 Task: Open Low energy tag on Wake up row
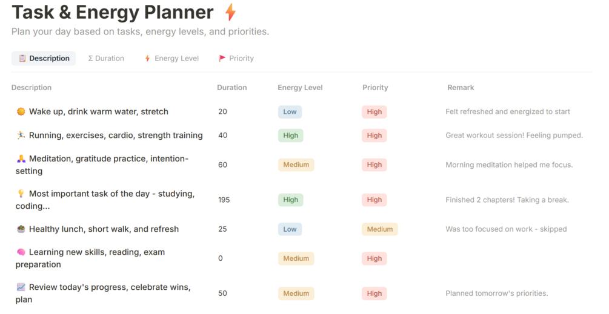coord(290,112)
